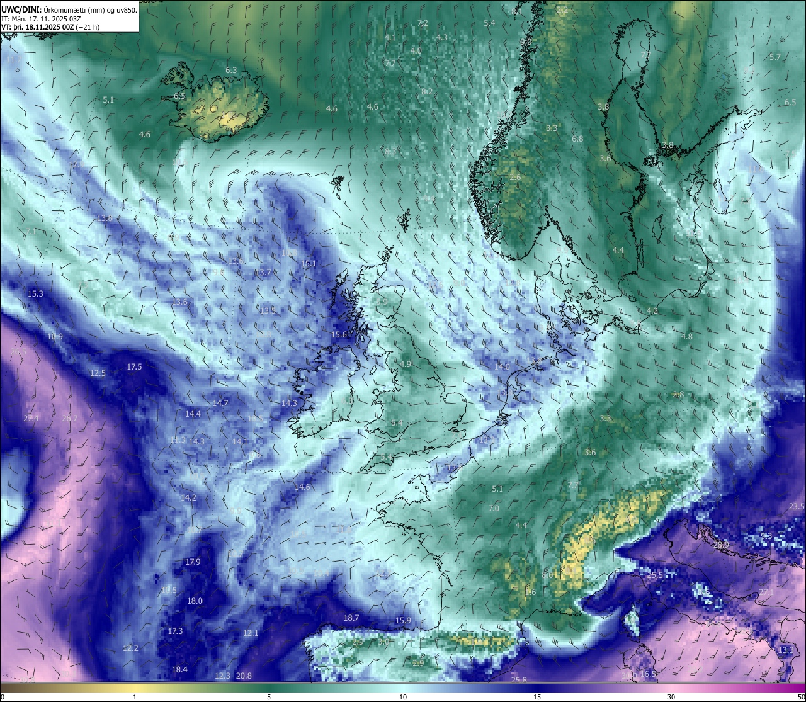This screenshot has height=702, width=806.
Task: Click the 14.6 value southwest of Cornwall
Action: point(302,487)
